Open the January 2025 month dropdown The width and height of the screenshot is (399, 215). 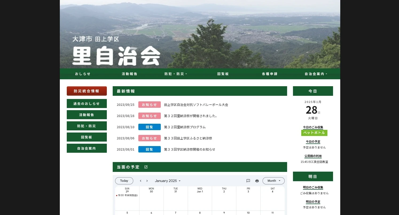(168, 181)
